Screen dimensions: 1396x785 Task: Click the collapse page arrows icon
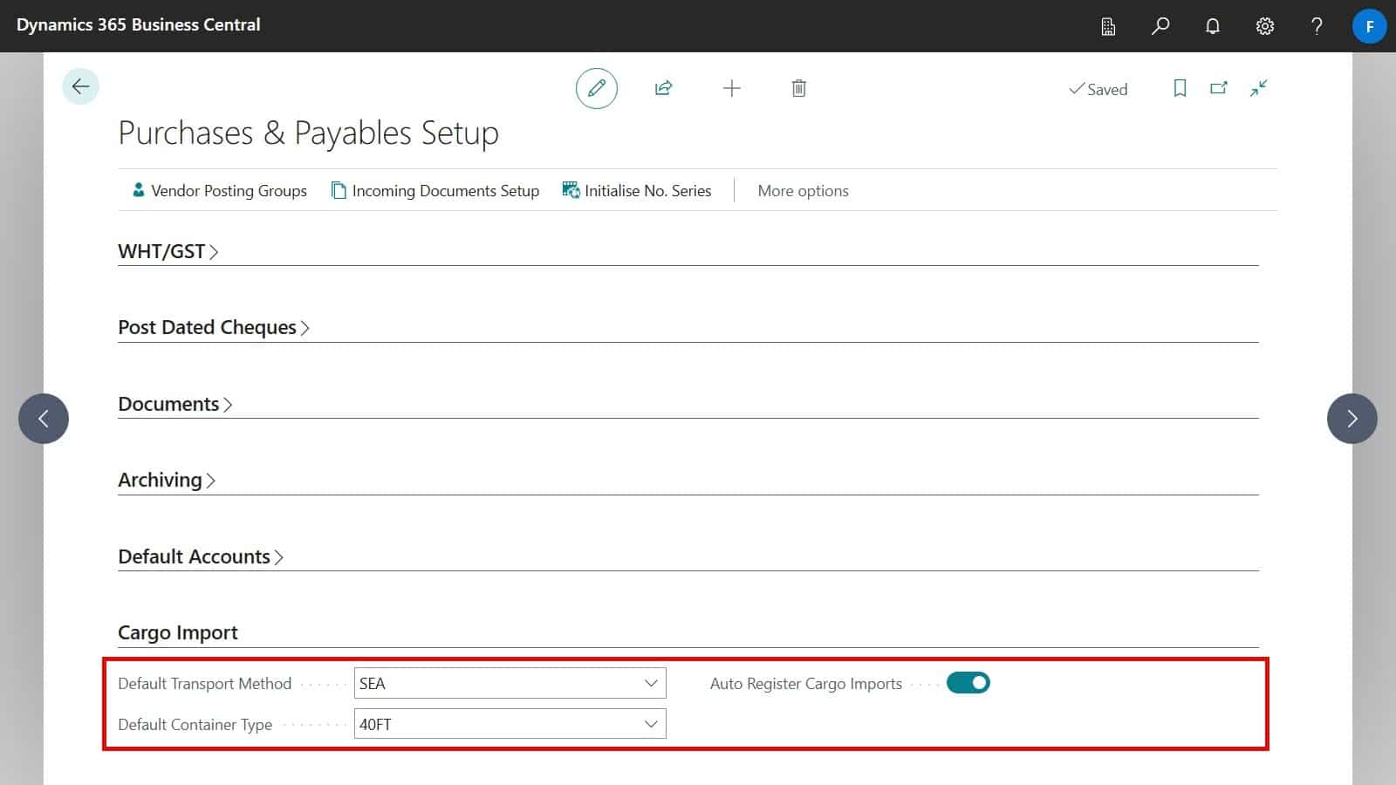coord(1258,88)
